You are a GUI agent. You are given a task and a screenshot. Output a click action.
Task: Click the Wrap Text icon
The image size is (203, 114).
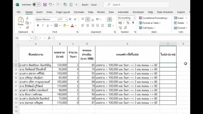tap(109, 19)
